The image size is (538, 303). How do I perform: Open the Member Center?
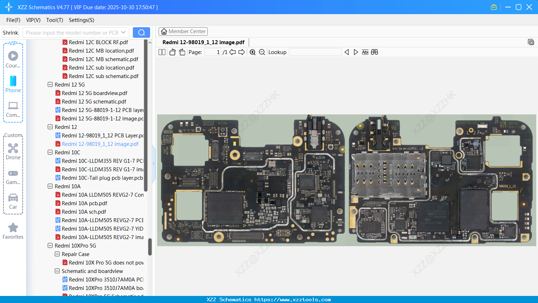pos(183,31)
